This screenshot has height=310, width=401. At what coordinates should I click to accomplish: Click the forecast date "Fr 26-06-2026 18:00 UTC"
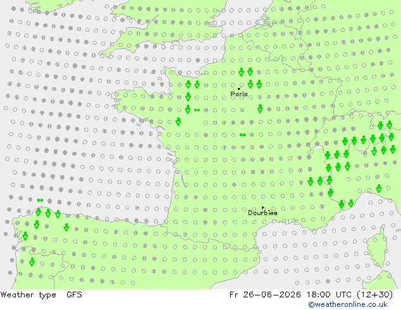[x=292, y=295]
